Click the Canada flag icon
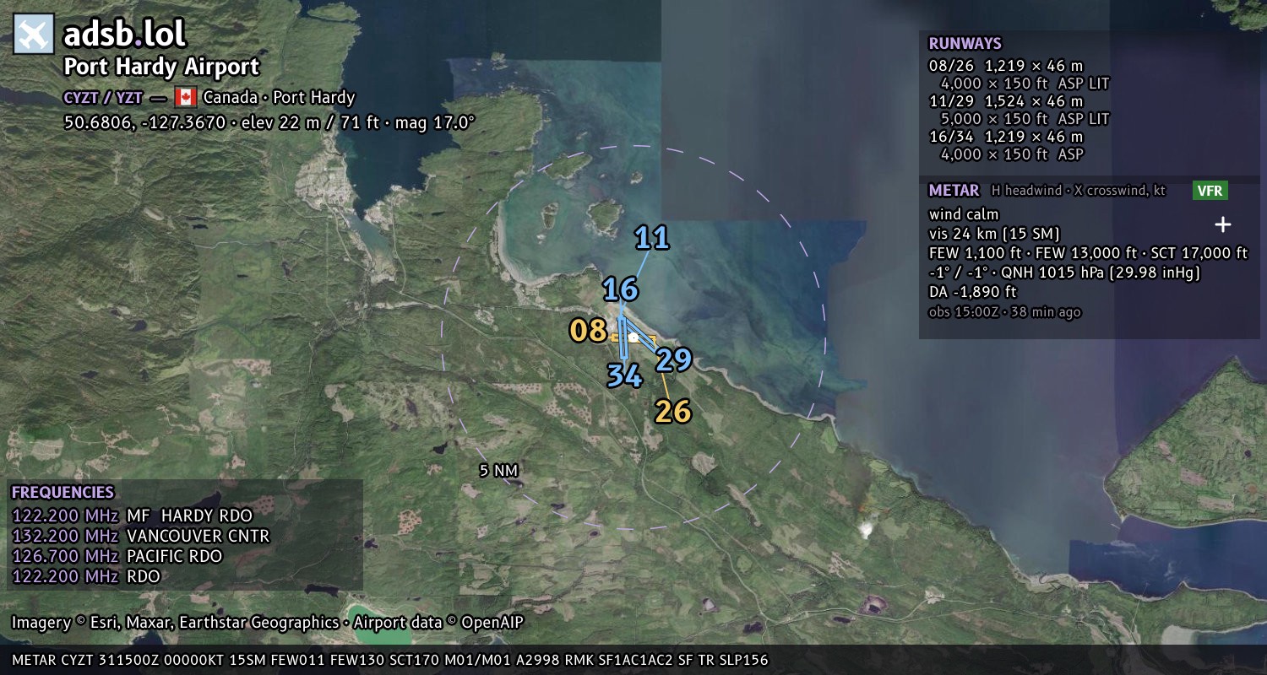The height and width of the screenshot is (675, 1267). click(186, 97)
